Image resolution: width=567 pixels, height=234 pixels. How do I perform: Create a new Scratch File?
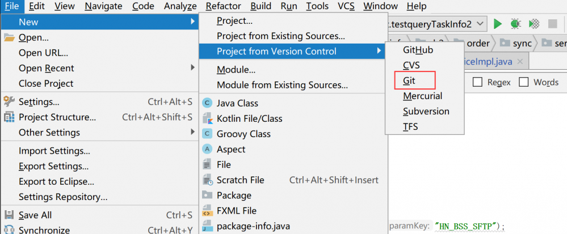240,180
